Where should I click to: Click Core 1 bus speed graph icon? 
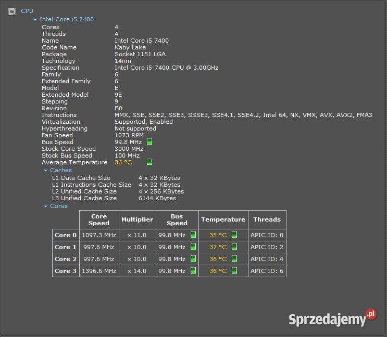[193, 247]
